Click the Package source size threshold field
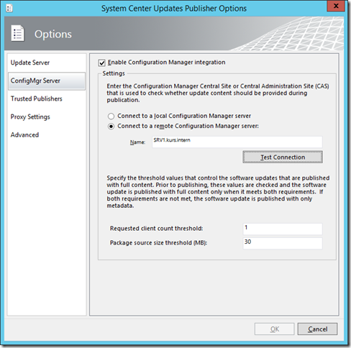The image size is (351, 348). pos(283,244)
